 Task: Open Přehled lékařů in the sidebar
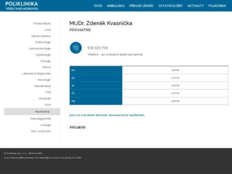[x=42, y=24]
